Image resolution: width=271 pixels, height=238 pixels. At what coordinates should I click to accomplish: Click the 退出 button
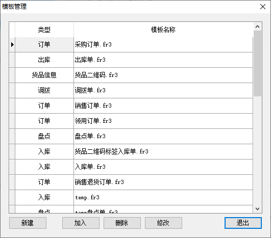(x=243, y=223)
